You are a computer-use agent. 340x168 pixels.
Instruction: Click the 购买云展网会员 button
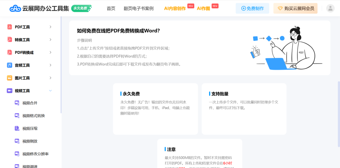click(295, 8)
